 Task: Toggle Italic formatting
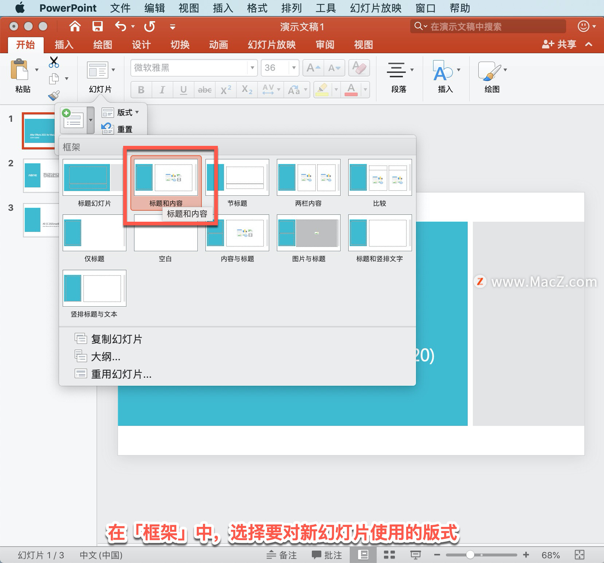click(162, 90)
